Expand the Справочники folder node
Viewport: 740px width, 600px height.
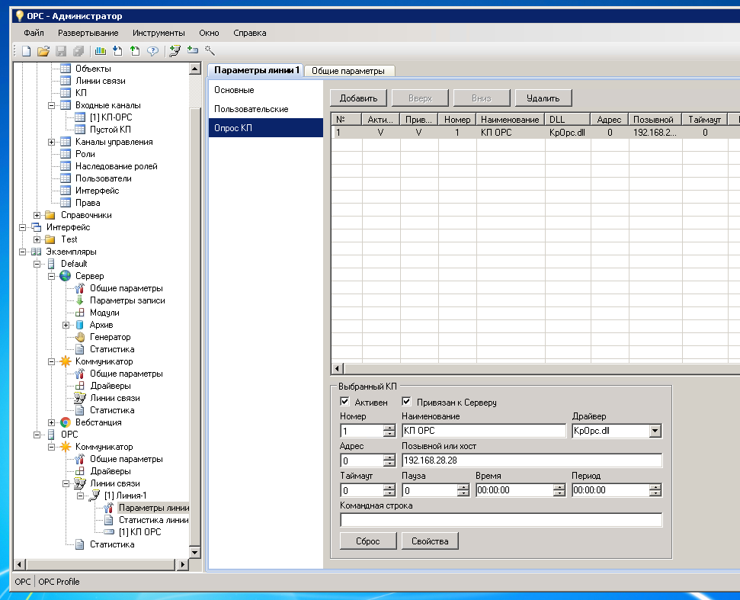click(x=37, y=215)
